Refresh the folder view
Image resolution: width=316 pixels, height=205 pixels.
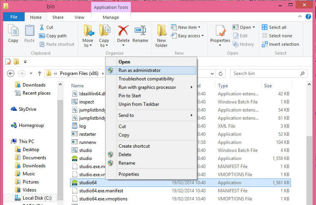point(221,73)
